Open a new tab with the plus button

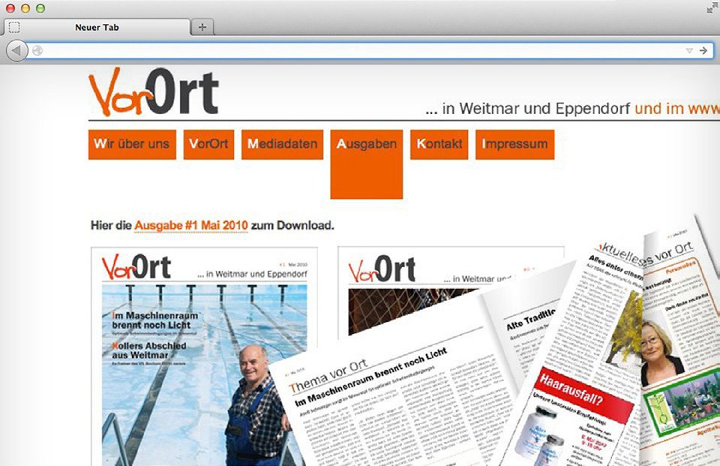[x=202, y=27]
